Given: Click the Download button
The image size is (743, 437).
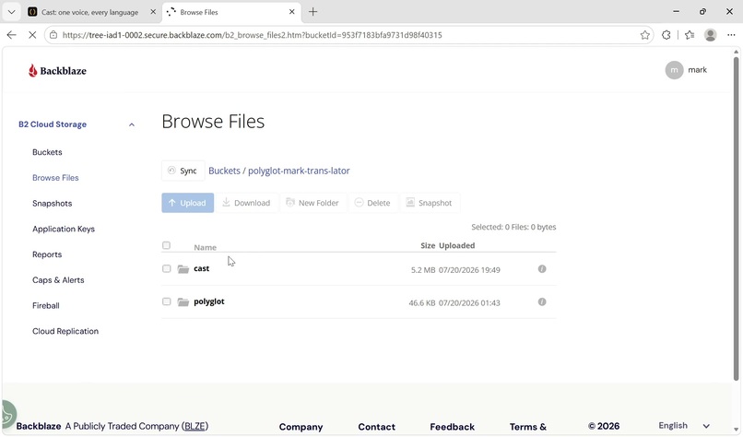Looking at the screenshot, I should click(246, 203).
